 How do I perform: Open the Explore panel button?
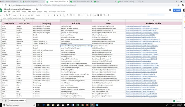(177, 101)
